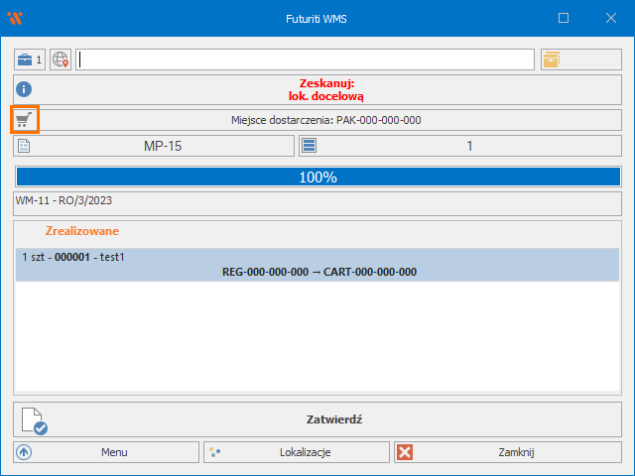Click the Zrealizowane section header

(x=82, y=231)
